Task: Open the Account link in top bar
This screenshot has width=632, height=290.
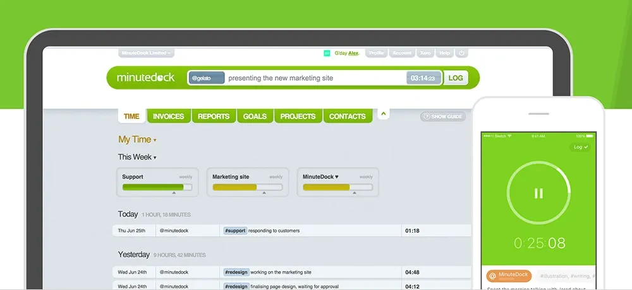Action: pyautogui.click(x=402, y=53)
